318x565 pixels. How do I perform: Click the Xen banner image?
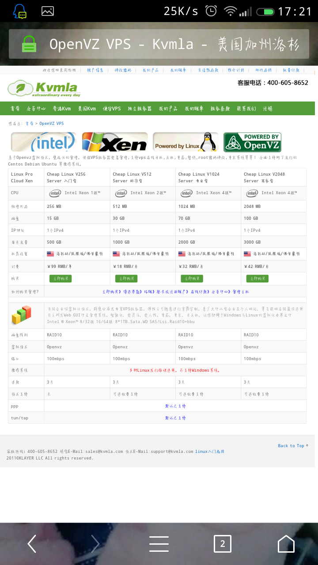(x=114, y=142)
